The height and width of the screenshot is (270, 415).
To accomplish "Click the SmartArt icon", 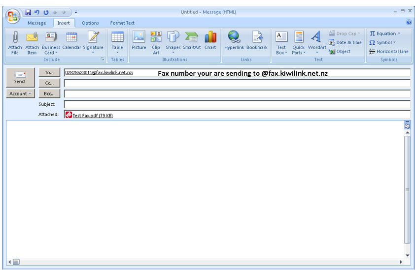I will (x=192, y=37).
